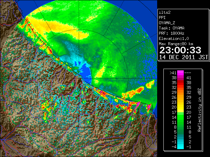This screenshot has width=210, height=157.
Task: Pick the red band of the reflectivity scale
Action: (180, 83)
